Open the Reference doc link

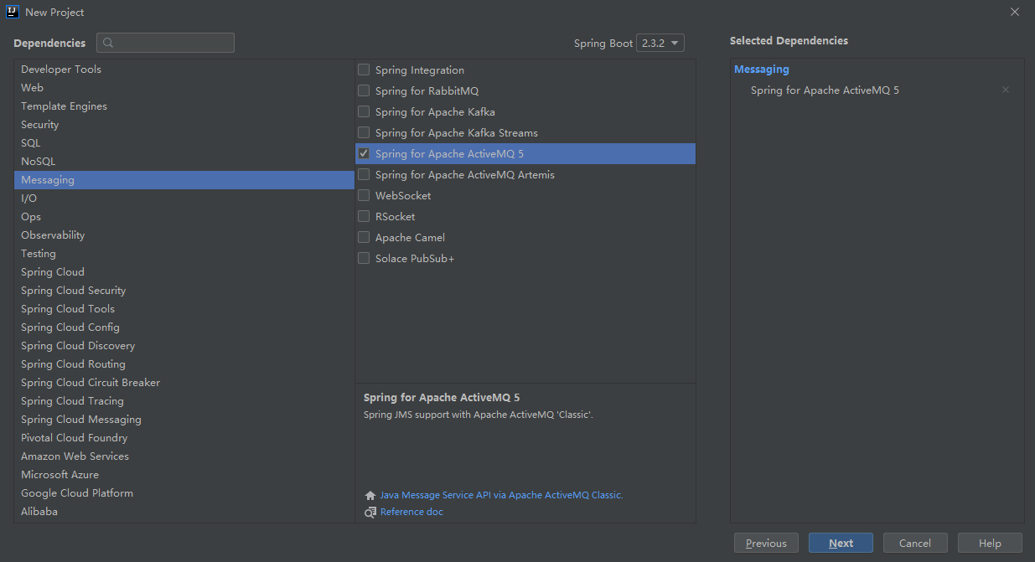pyautogui.click(x=411, y=512)
